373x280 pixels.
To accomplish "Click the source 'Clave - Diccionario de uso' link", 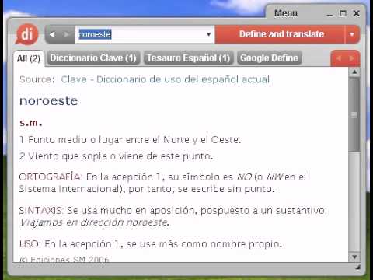I will (166, 79).
